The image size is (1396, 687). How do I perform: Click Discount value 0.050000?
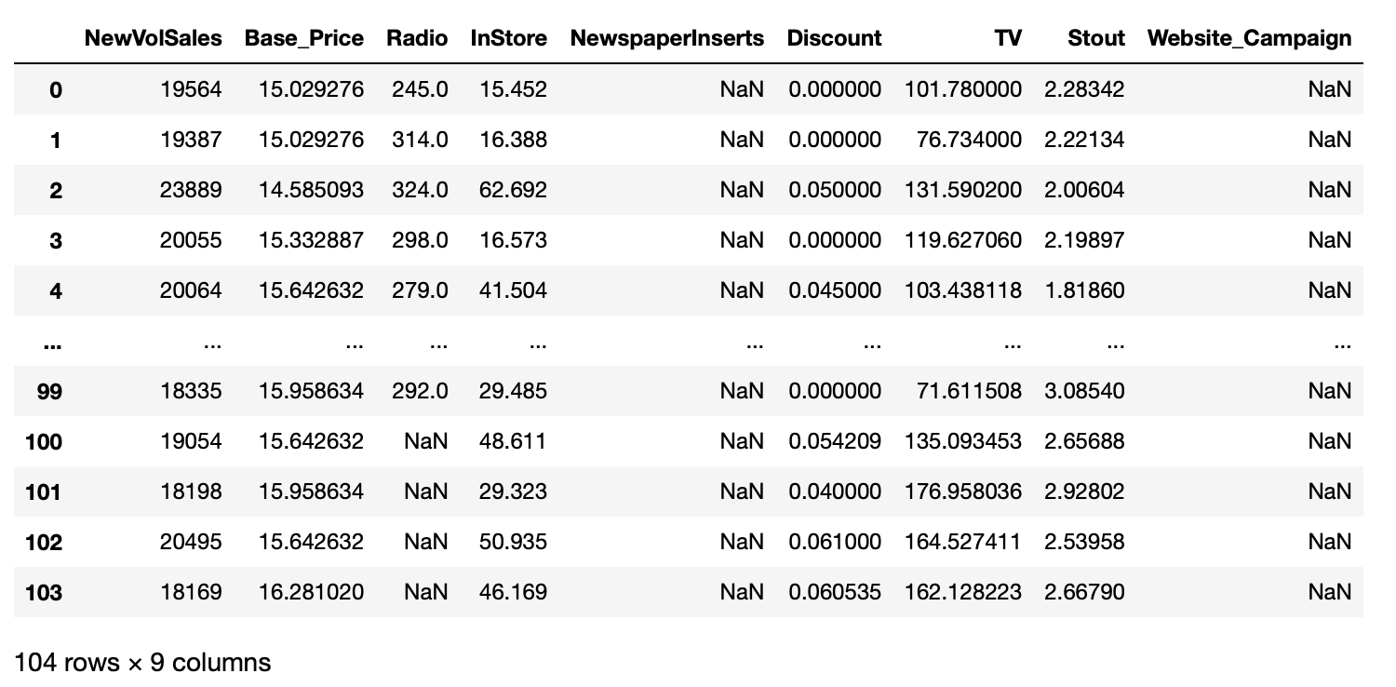(835, 190)
